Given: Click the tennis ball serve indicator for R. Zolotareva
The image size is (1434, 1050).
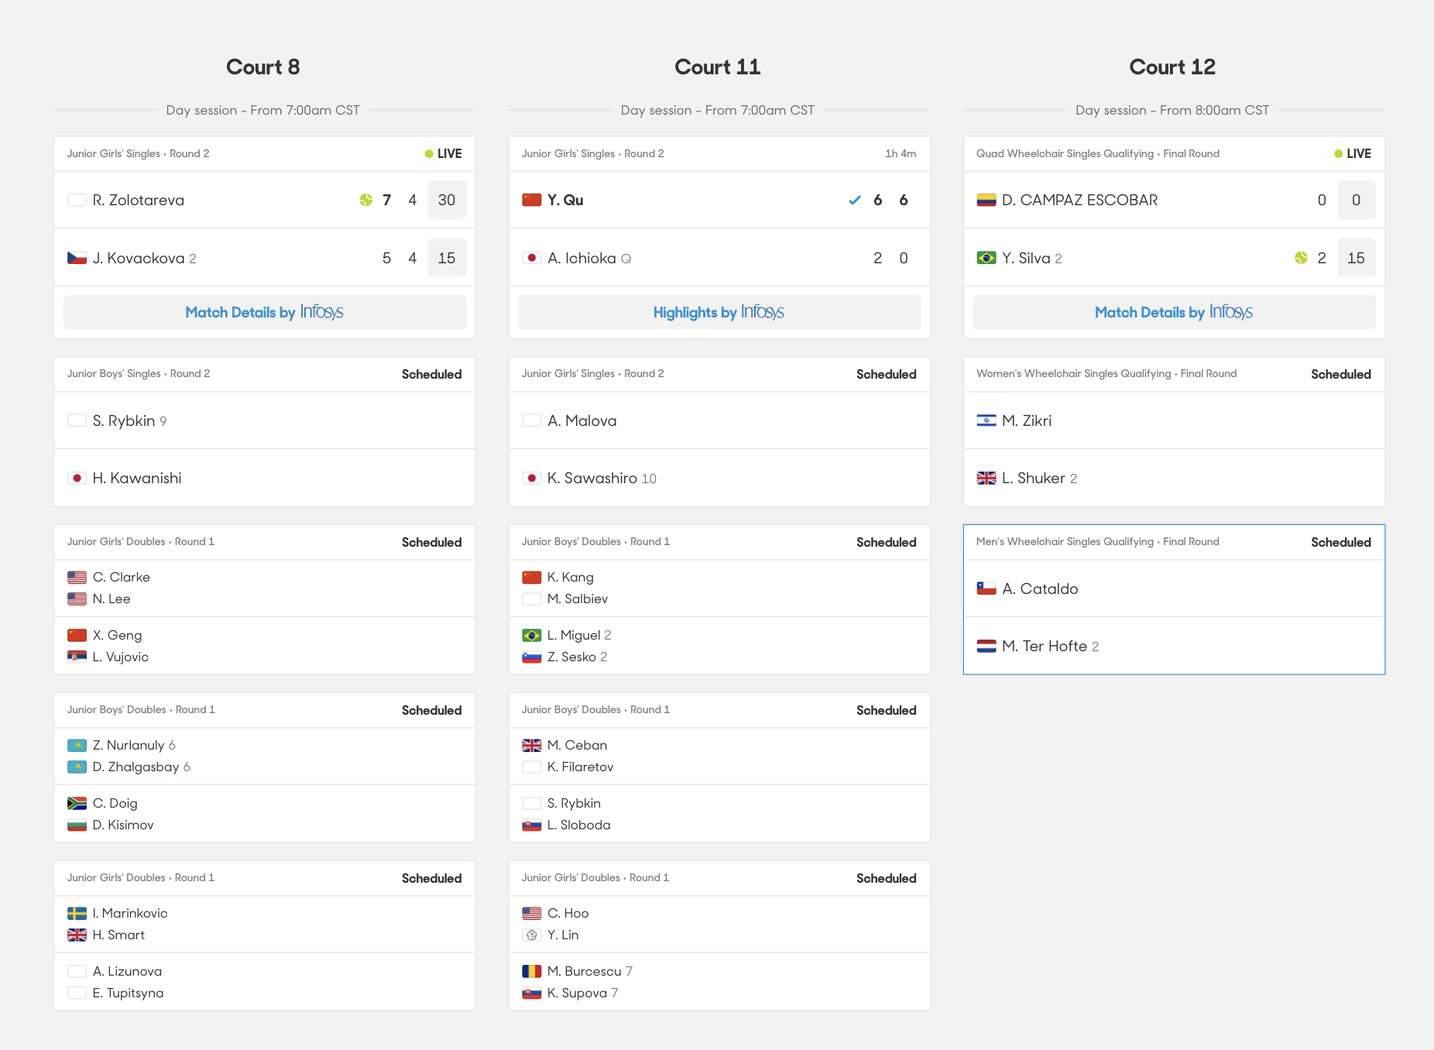Looking at the screenshot, I should pyautogui.click(x=366, y=200).
